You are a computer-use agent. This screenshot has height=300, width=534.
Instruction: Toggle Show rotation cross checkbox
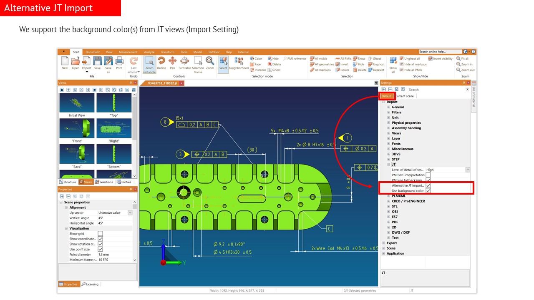[100, 244]
